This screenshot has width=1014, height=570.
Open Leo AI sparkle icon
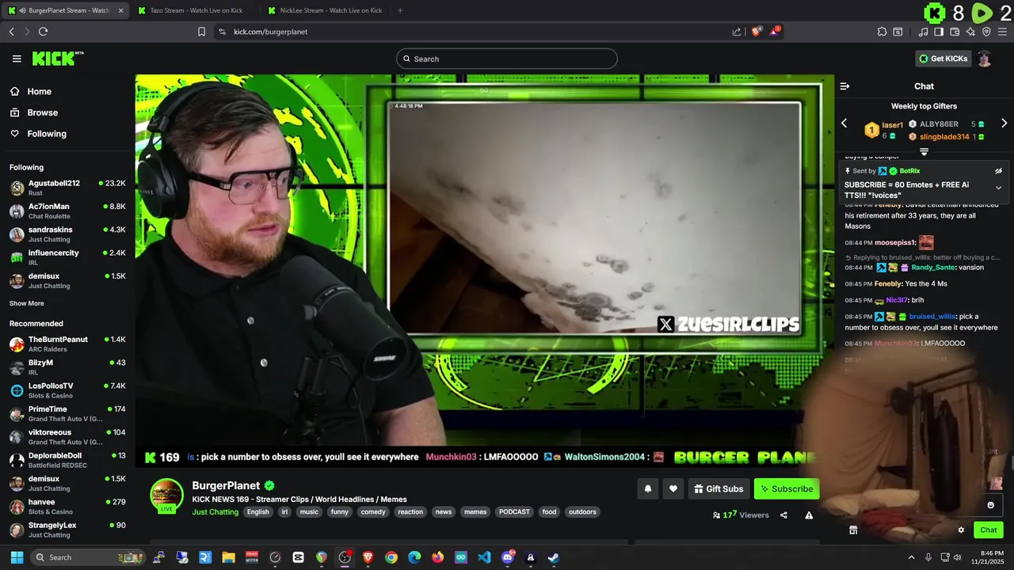coord(970,32)
